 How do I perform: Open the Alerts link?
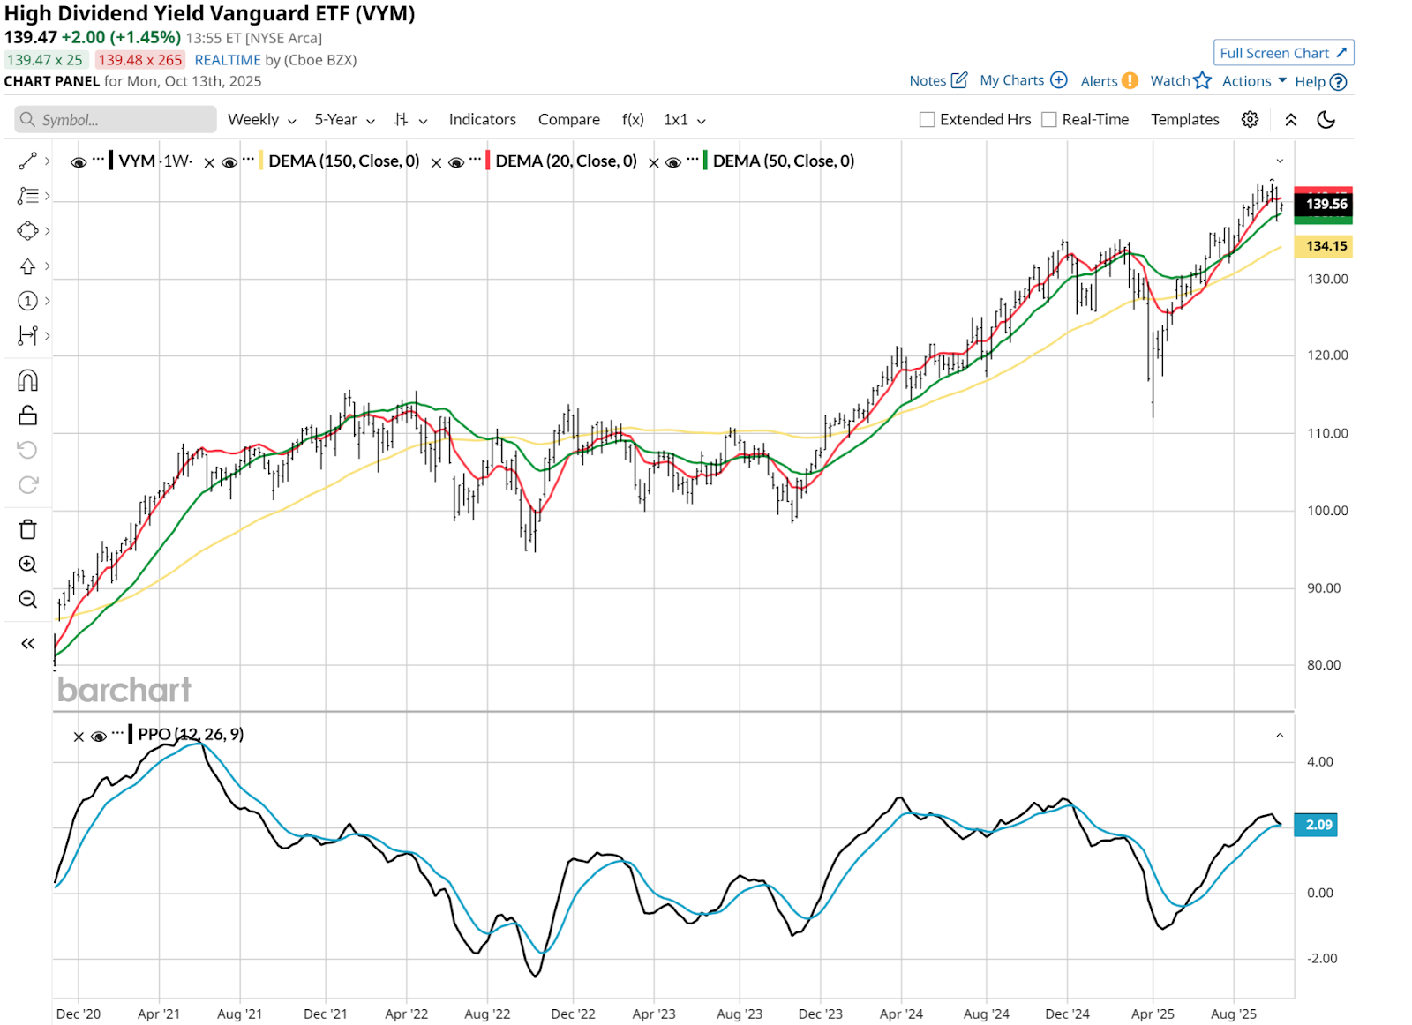tap(1099, 80)
